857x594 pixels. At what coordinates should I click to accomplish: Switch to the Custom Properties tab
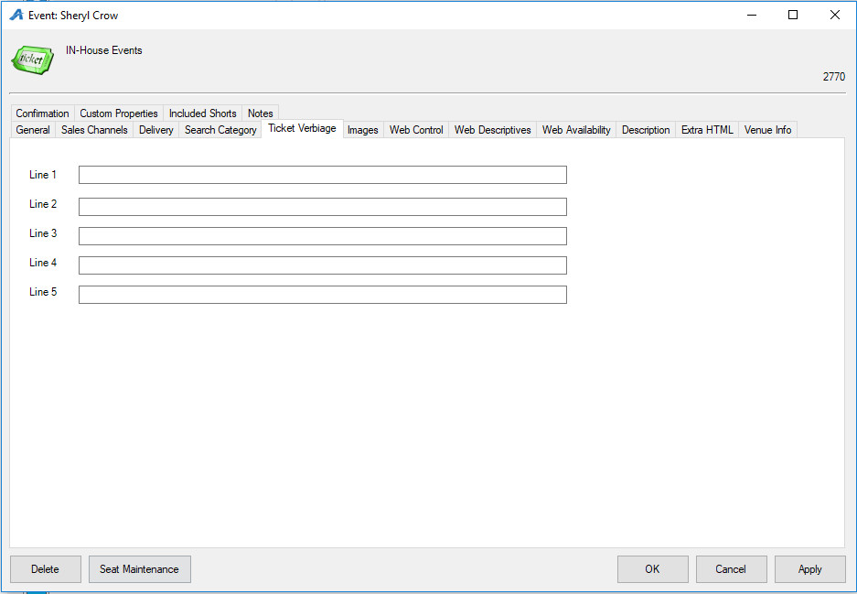(119, 113)
